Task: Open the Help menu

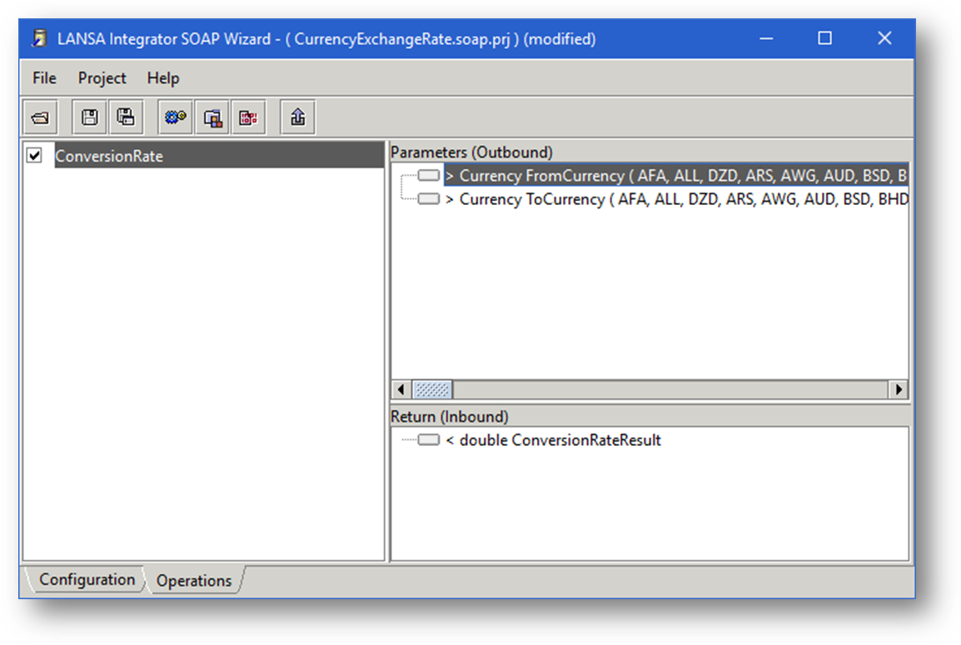Action: pyautogui.click(x=163, y=77)
